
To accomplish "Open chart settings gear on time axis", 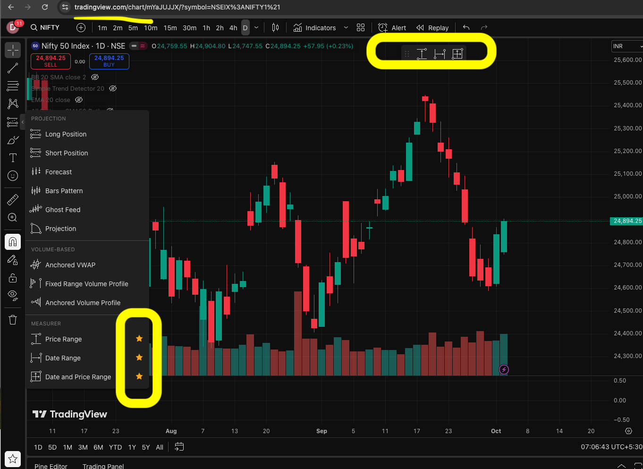I will pyautogui.click(x=628, y=431).
